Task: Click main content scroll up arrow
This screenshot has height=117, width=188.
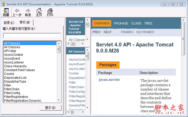Action: click(183, 20)
